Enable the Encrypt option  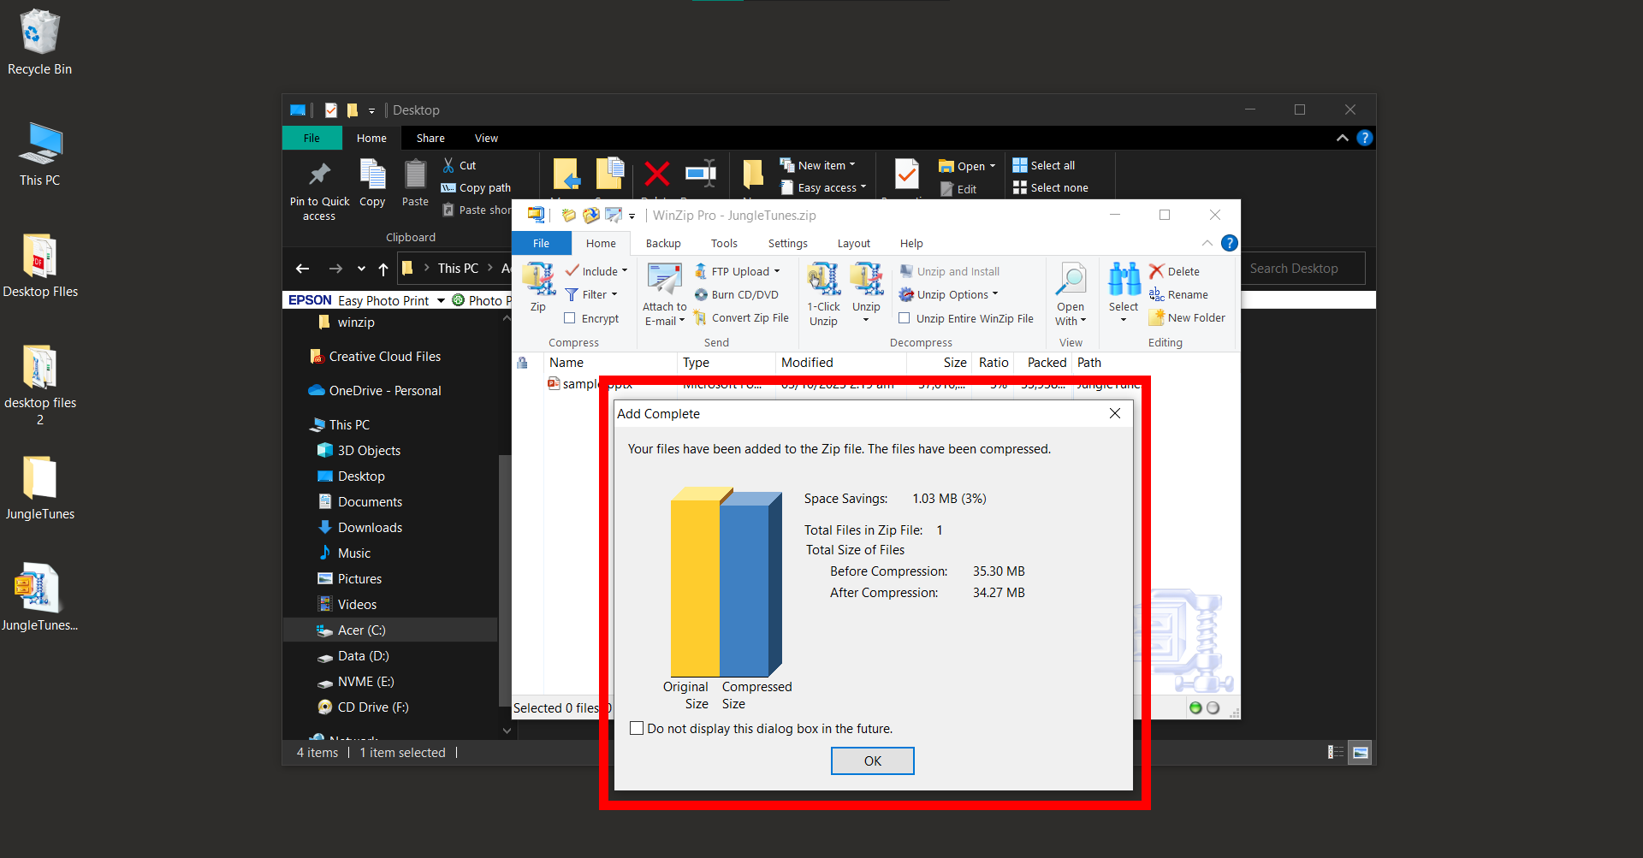click(x=572, y=317)
